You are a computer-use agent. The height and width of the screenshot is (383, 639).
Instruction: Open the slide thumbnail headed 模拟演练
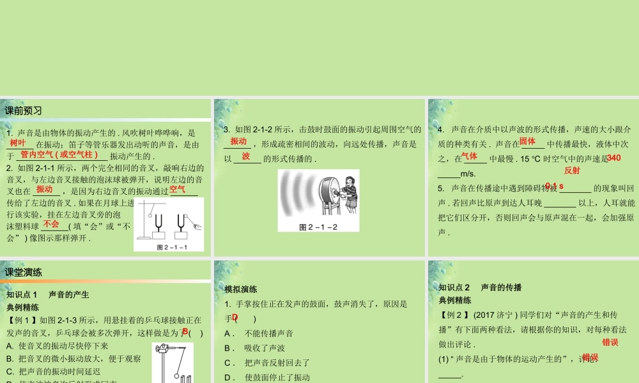point(319,322)
